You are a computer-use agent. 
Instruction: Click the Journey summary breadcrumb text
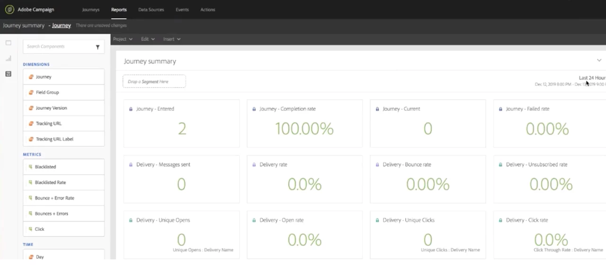point(24,26)
